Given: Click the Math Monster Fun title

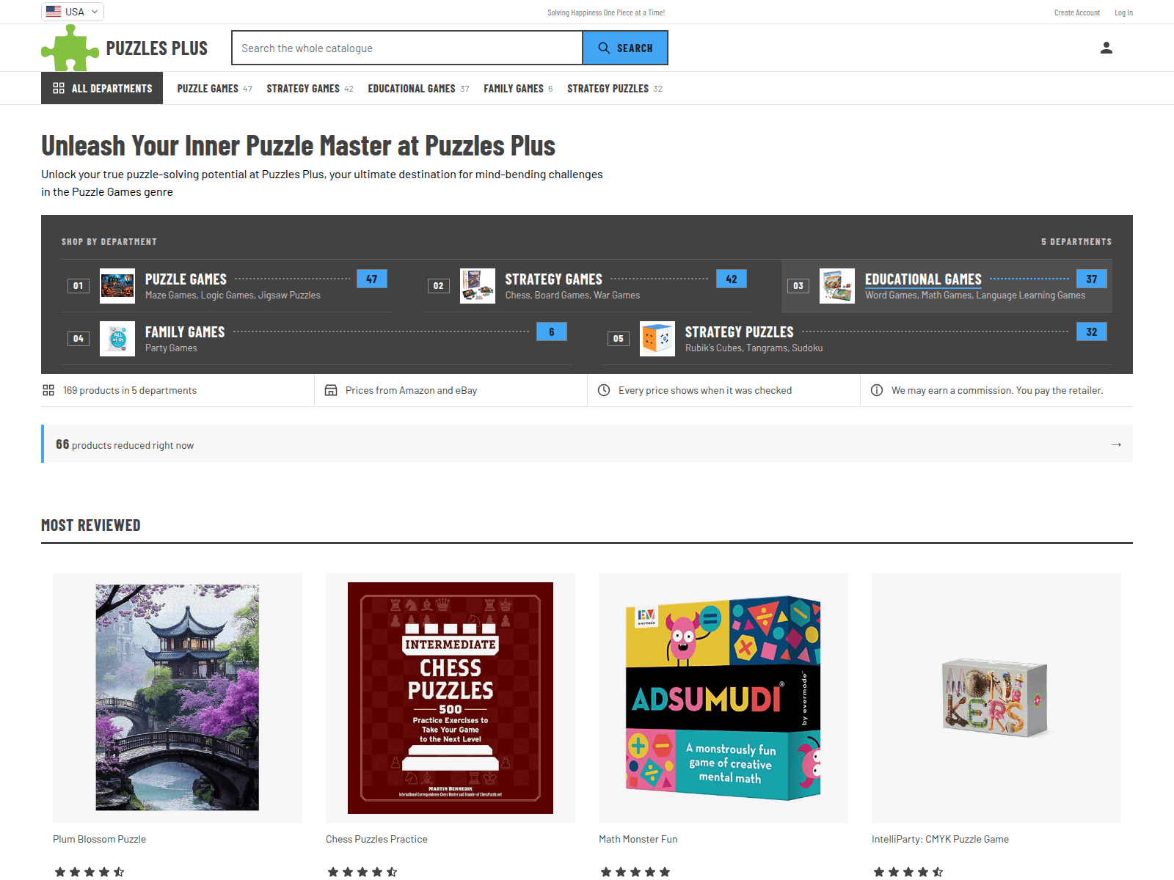Looking at the screenshot, I should point(638,839).
